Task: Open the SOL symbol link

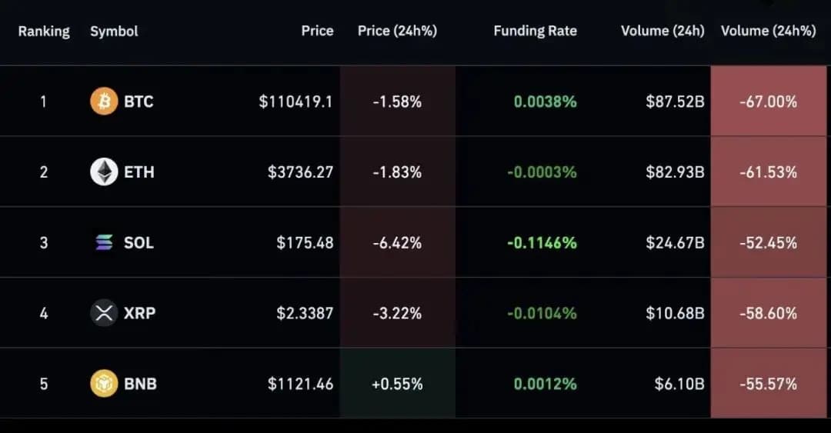Action: [138, 243]
